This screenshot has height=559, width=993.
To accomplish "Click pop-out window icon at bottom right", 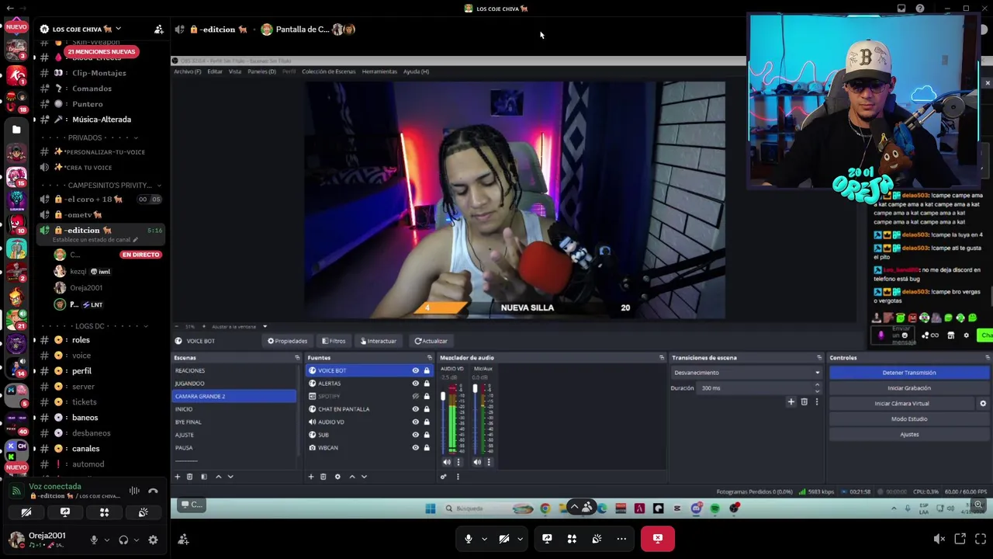I will tap(960, 539).
